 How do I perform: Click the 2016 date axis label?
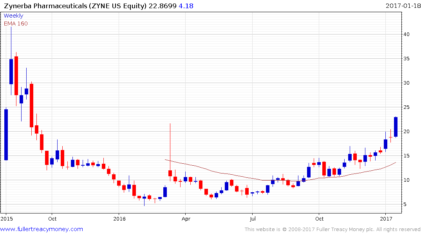(119, 219)
